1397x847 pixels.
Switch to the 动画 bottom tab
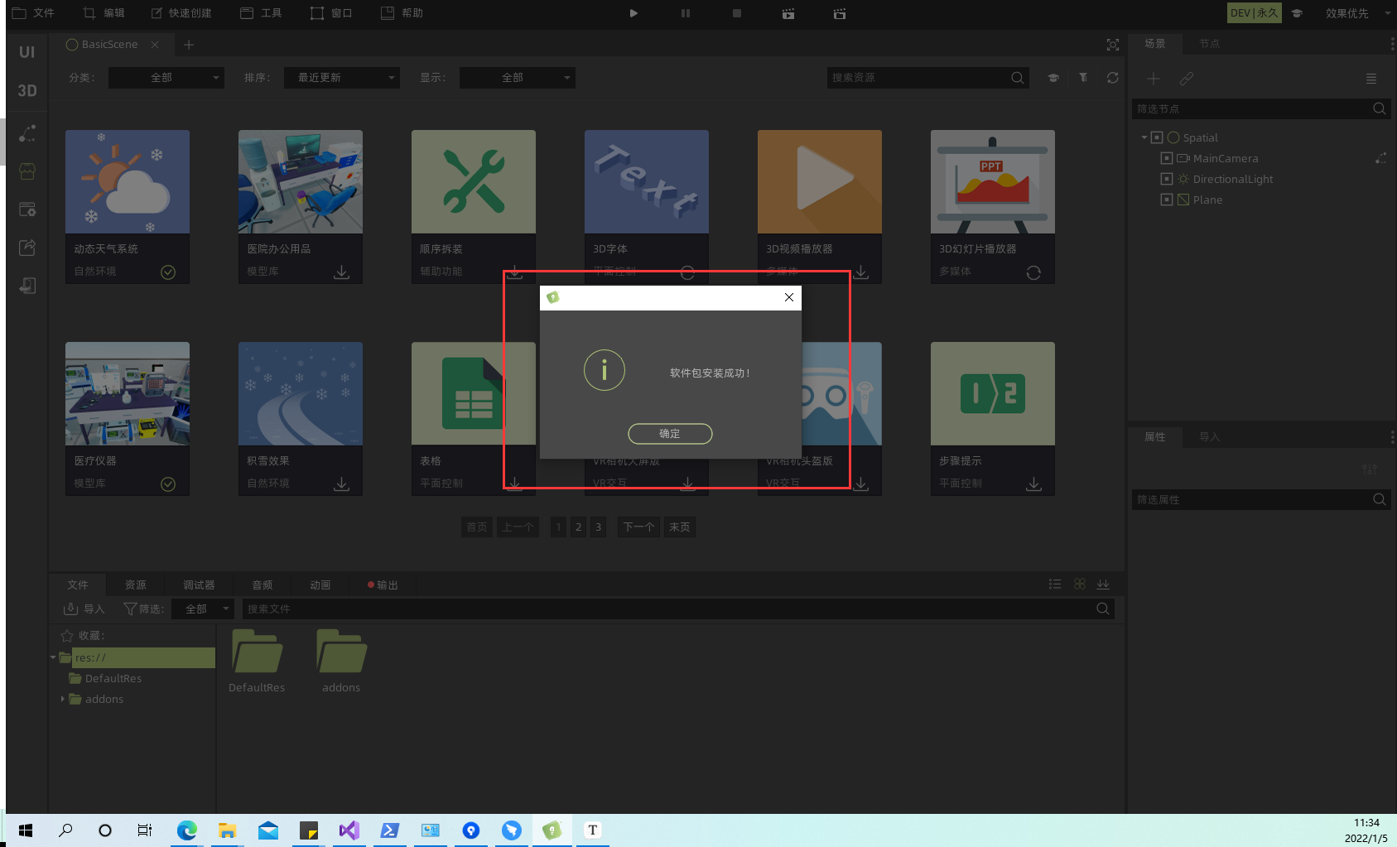320,585
